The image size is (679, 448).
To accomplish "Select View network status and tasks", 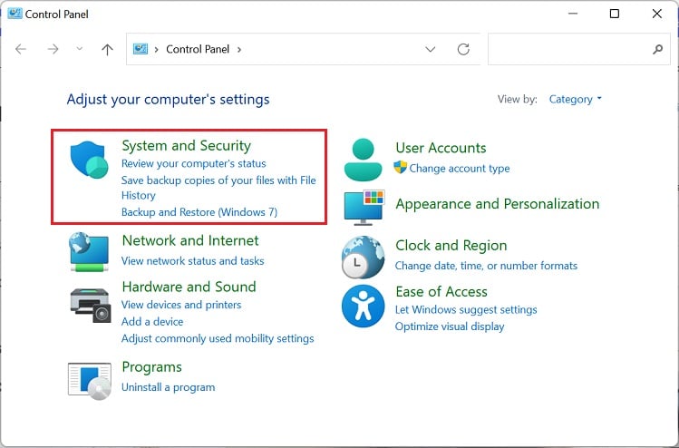I will 192,261.
